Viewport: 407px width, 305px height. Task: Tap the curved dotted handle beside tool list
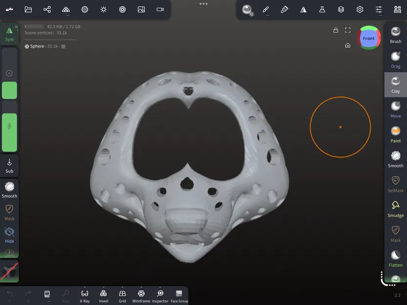tap(386, 280)
